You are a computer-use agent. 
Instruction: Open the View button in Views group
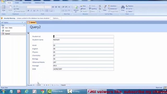pos(3,9)
